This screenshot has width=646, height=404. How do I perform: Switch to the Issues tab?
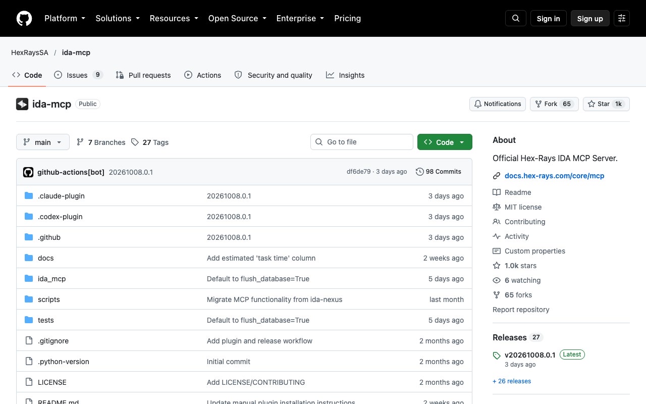point(78,75)
